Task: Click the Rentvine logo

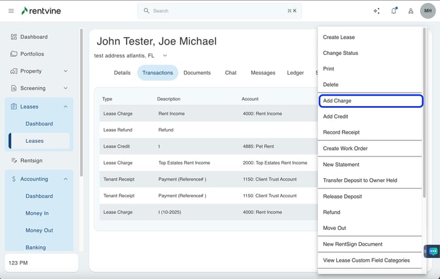Action: click(42, 11)
